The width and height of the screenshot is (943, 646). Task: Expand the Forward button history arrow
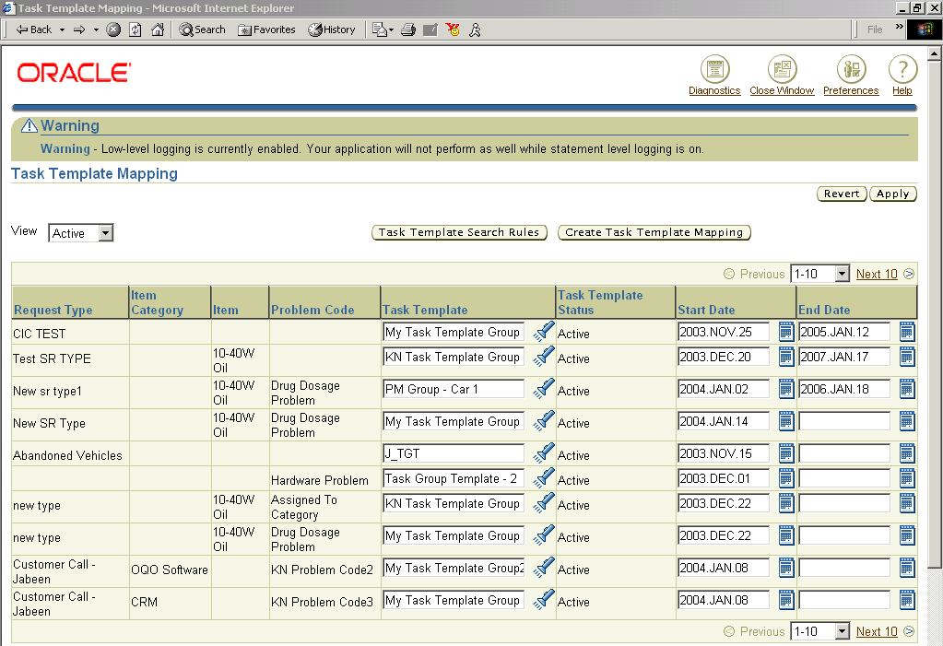coord(96,29)
